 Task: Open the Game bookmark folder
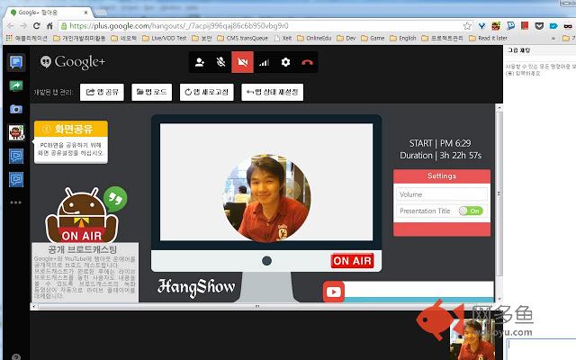373,38
